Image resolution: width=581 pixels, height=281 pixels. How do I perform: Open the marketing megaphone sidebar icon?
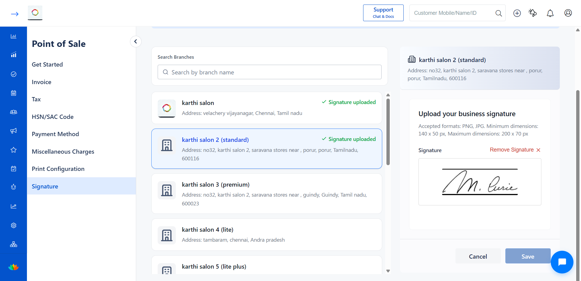(x=14, y=131)
